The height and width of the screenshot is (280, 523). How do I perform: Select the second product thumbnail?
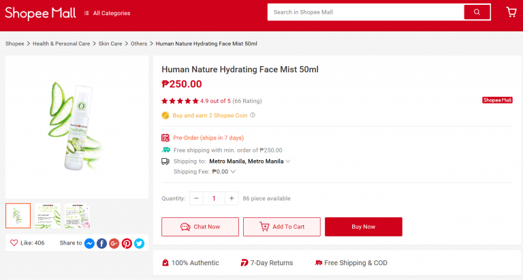pos(48,215)
